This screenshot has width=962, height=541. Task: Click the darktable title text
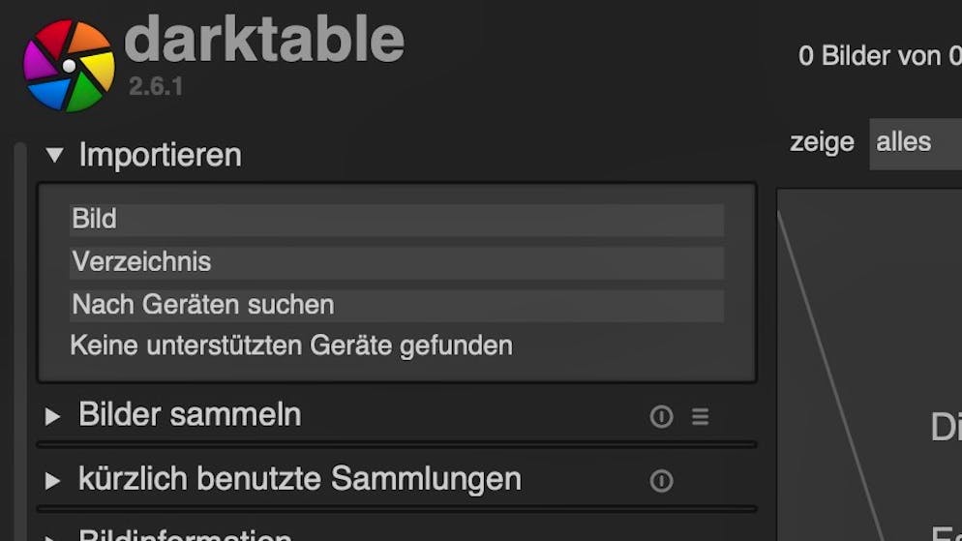[x=264, y=41]
